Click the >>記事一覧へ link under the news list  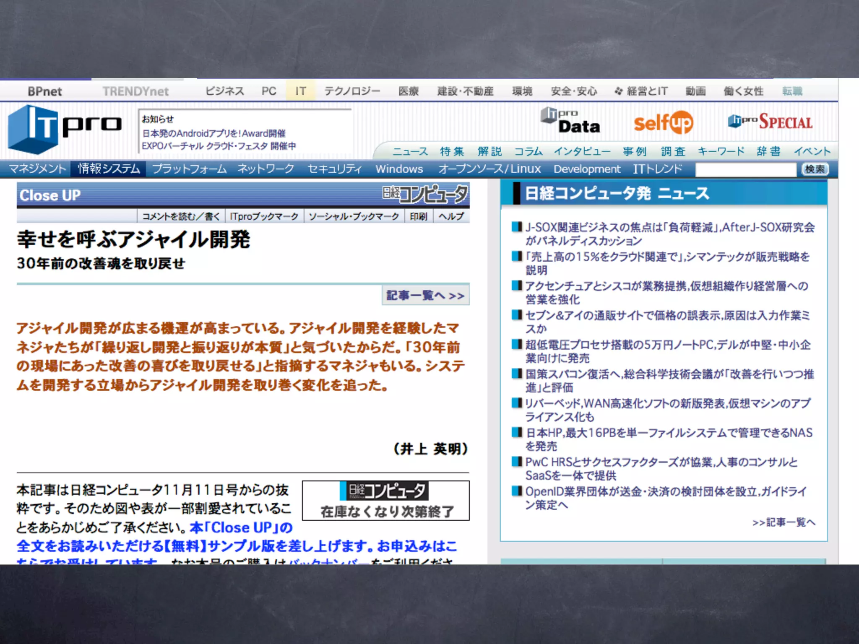click(784, 522)
